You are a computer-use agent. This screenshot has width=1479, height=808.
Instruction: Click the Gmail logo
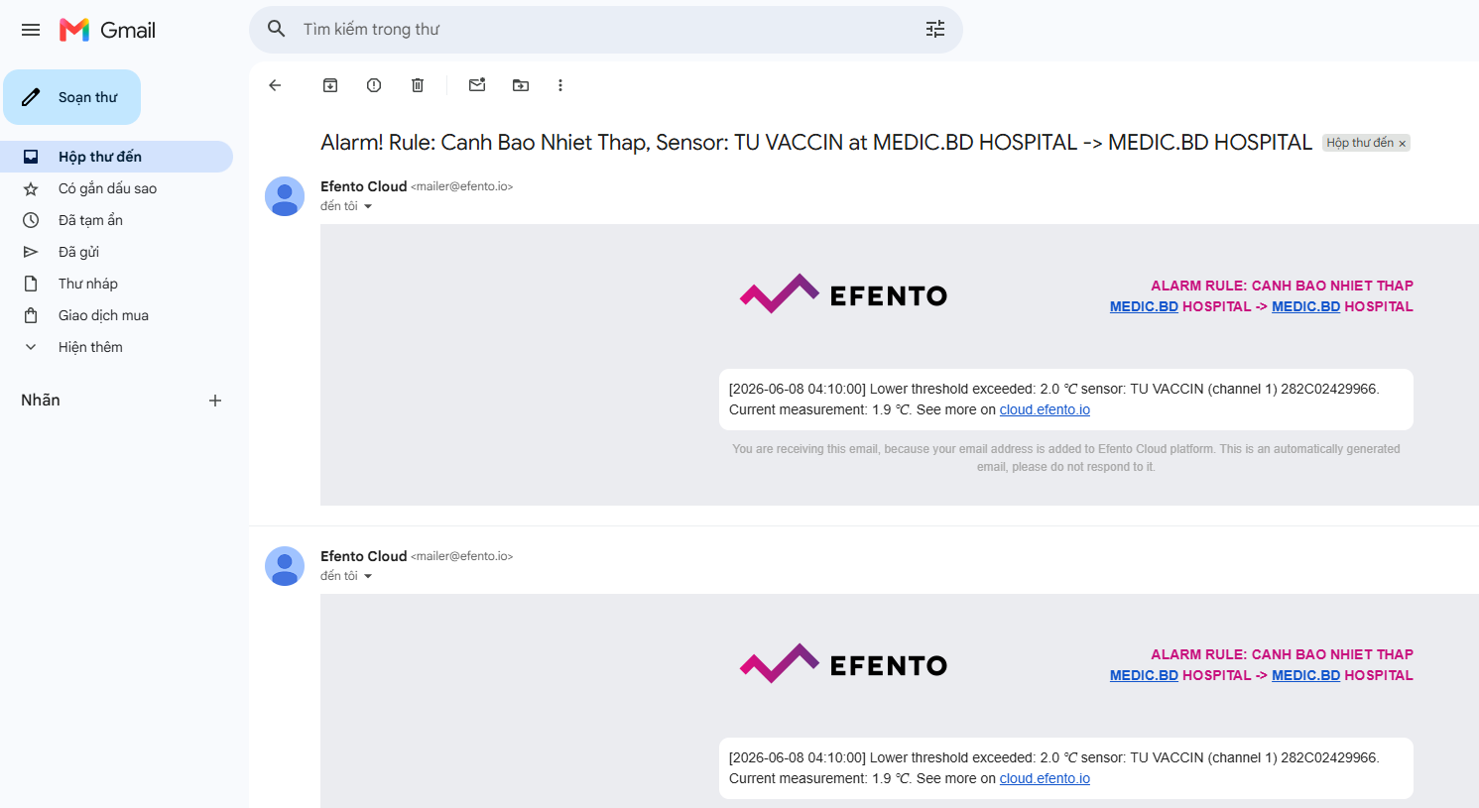click(x=107, y=30)
